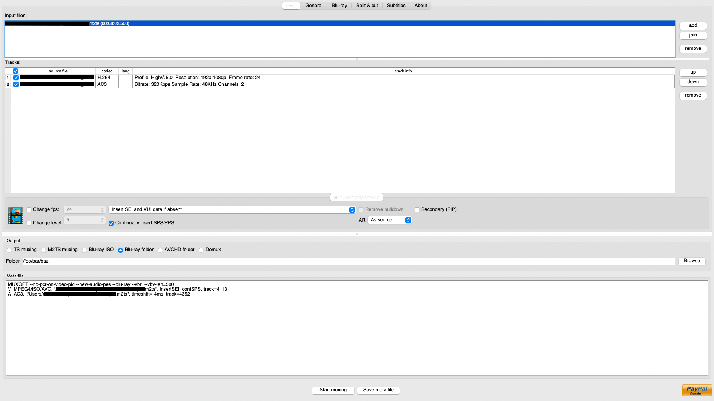Click the Change fps value stepper

click(102, 210)
